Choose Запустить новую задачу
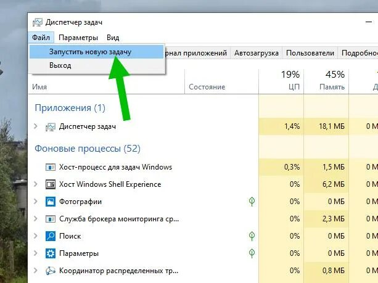Viewport: 378px width, 283px height. pos(96,52)
